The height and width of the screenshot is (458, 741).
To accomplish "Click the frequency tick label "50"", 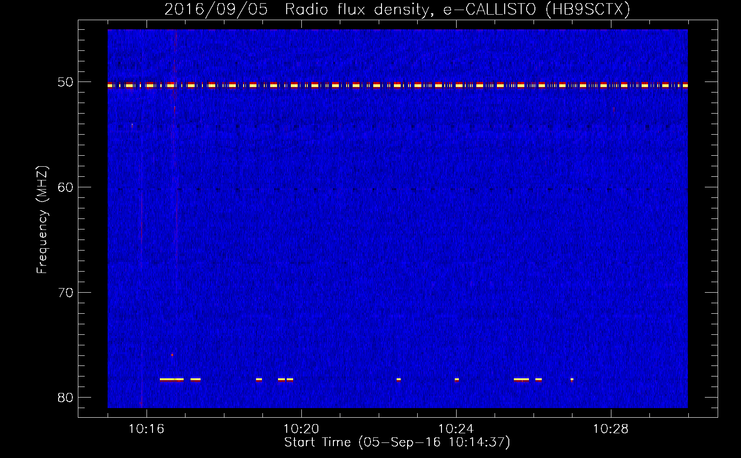I will pos(65,82).
